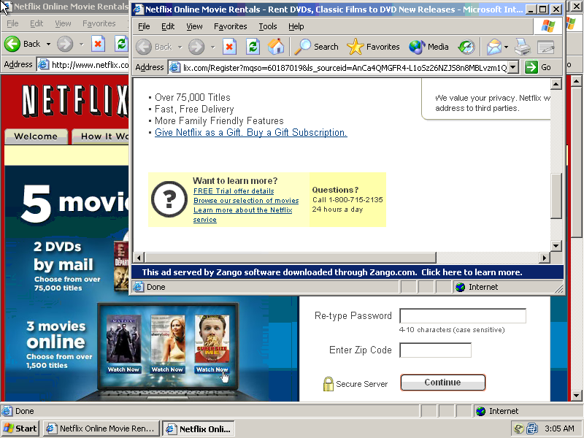Click the 3:05 AM clock in the system tray
584x438 pixels.
click(x=559, y=429)
